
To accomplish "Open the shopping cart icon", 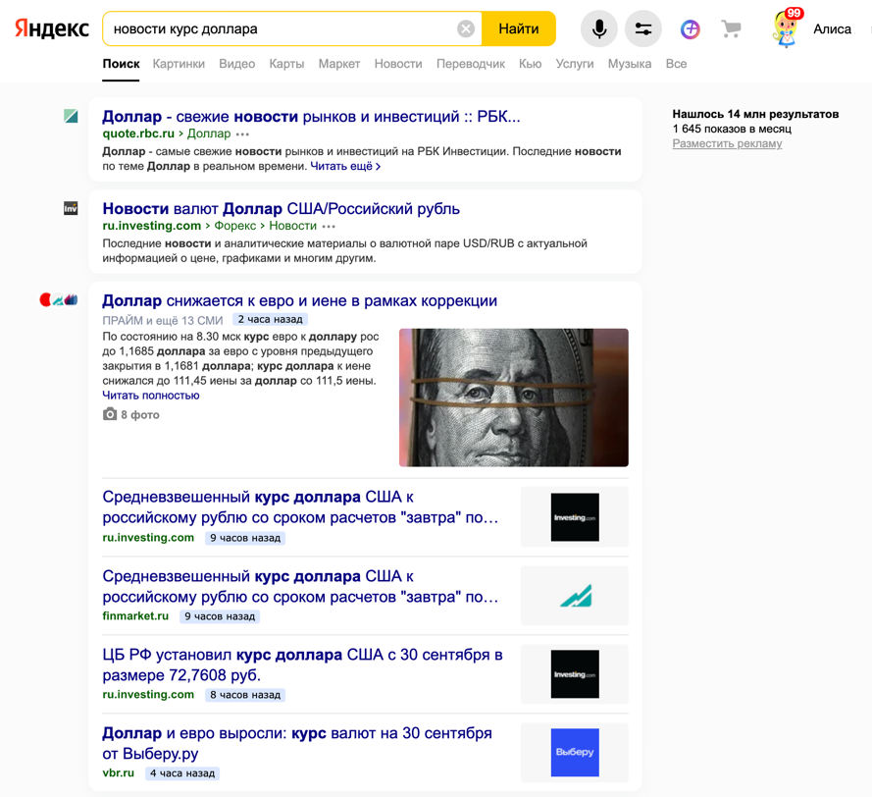I will 731,29.
